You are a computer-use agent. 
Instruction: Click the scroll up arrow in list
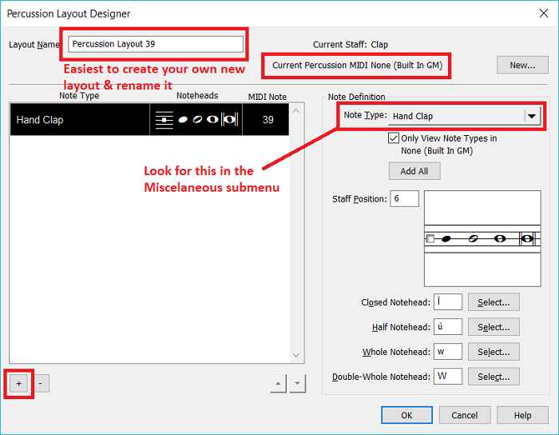(296, 110)
